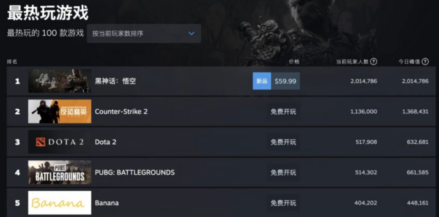Click the 黑神话：悟空 title link
The image size is (439, 217).
[x=115, y=81]
